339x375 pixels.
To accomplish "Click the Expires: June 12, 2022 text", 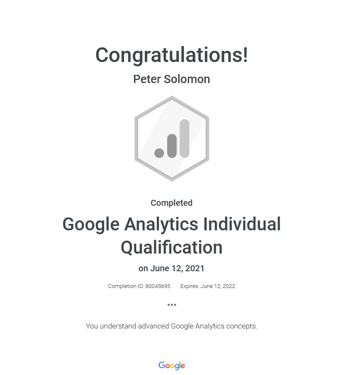I will (208, 286).
